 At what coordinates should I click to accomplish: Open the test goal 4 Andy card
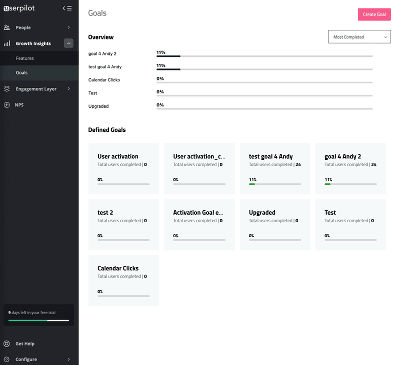click(275, 168)
